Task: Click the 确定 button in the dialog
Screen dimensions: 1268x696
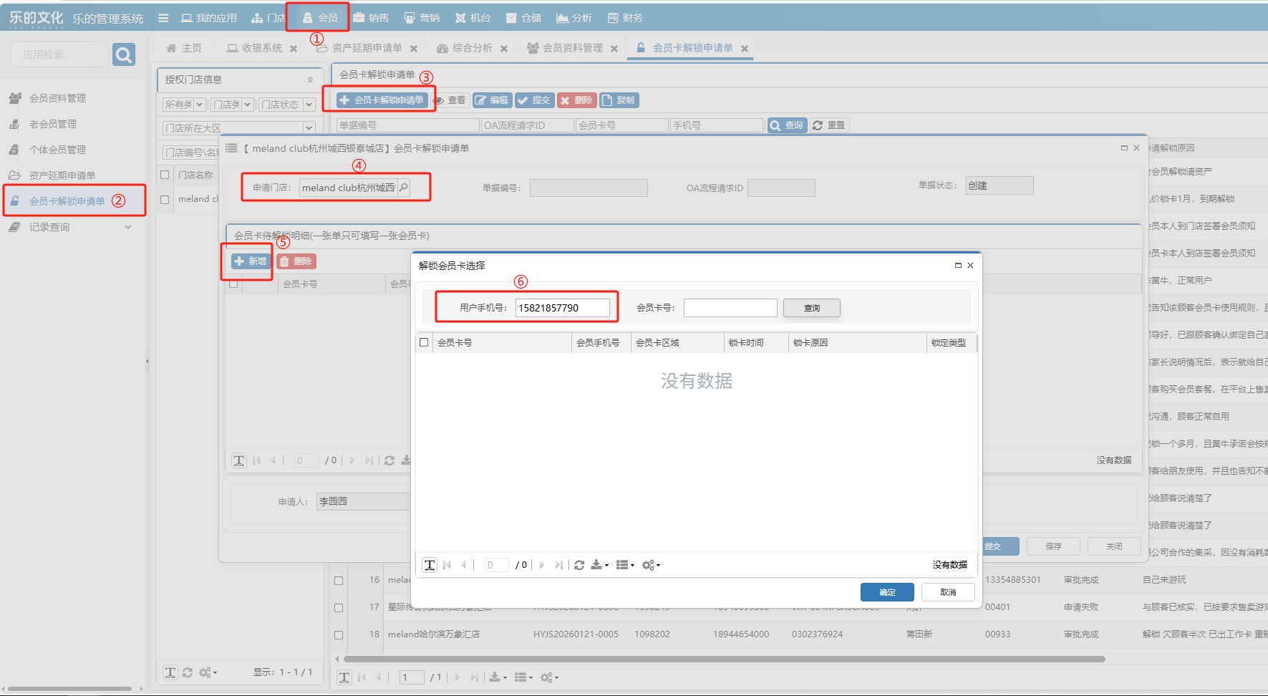Action: tap(887, 592)
